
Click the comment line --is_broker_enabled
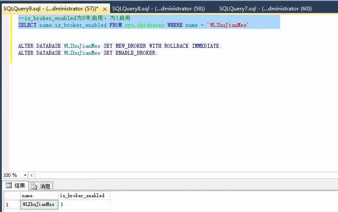click(x=74, y=18)
